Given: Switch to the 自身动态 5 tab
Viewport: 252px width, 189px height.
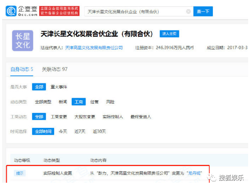Looking at the screenshot, I should [22, 70].
